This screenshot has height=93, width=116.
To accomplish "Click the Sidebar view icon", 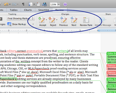I will click(30, 4).
